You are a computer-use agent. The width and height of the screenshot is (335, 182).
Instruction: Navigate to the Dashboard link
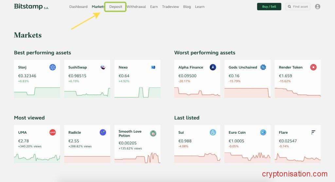78,7
